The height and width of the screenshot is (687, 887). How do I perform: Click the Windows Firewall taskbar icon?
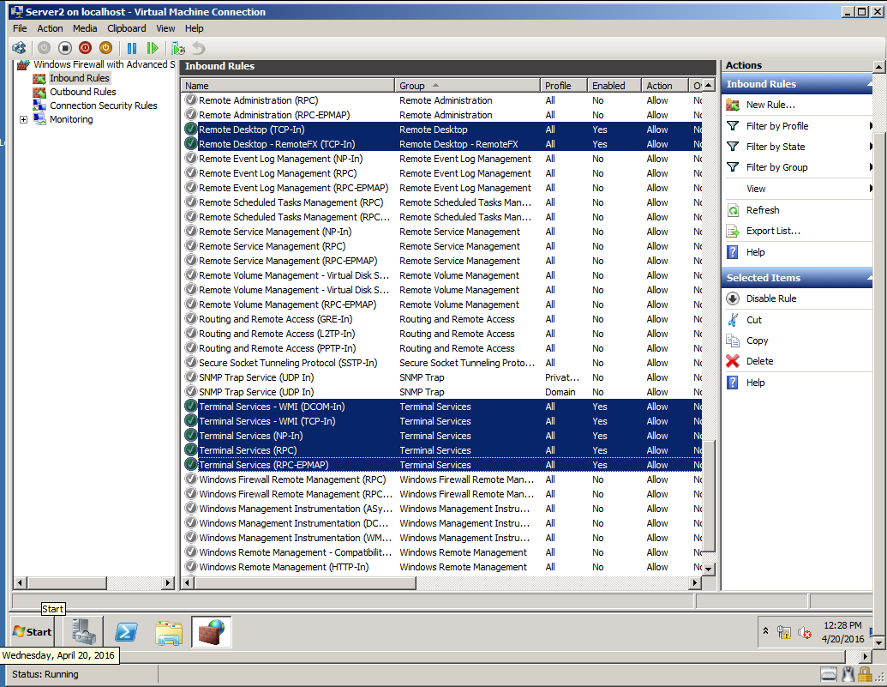212,631
